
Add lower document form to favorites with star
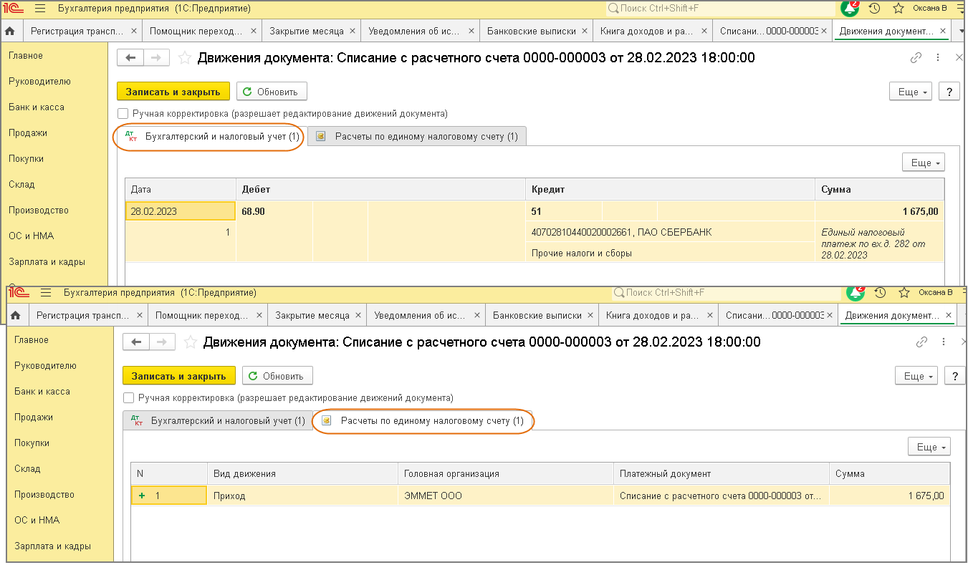(x=191, y=342)
